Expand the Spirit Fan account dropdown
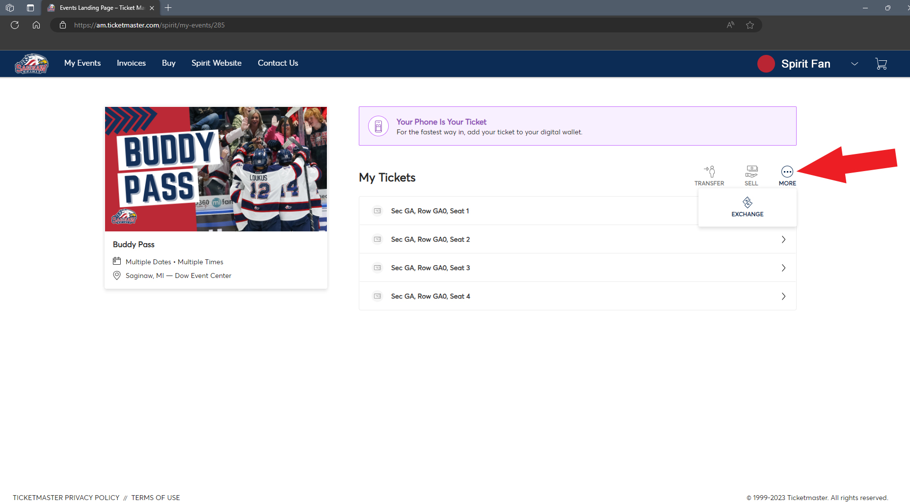 pyautogui.click(x=855, y=64)
